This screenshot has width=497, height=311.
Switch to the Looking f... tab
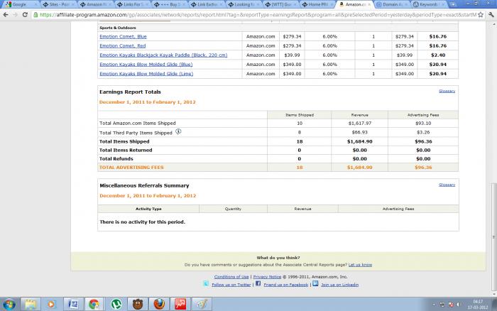click(x=244, y=4)
